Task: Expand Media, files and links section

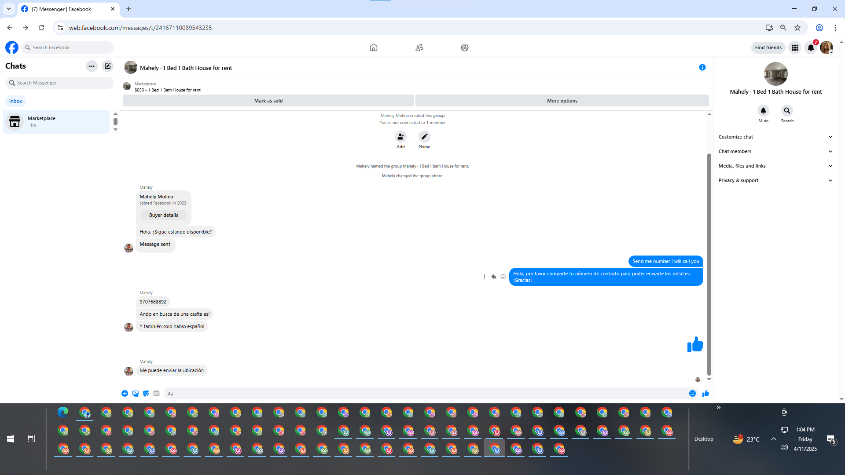Action: [775, 166]
